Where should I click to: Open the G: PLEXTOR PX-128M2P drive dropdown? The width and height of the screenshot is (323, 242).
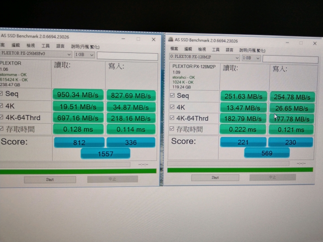[205, 57]
